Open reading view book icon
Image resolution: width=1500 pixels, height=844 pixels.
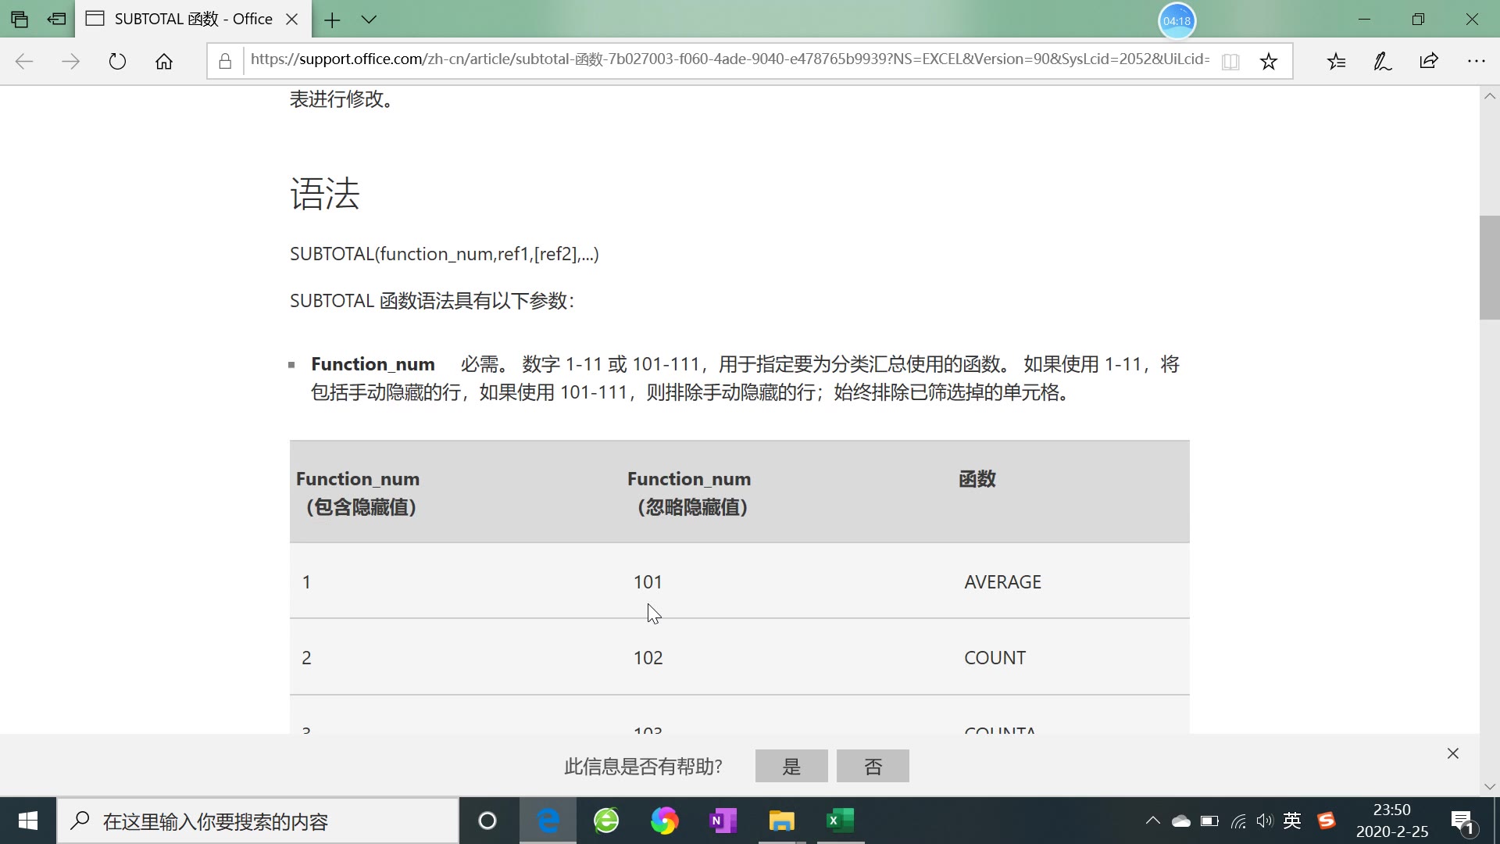point(1230,61)
